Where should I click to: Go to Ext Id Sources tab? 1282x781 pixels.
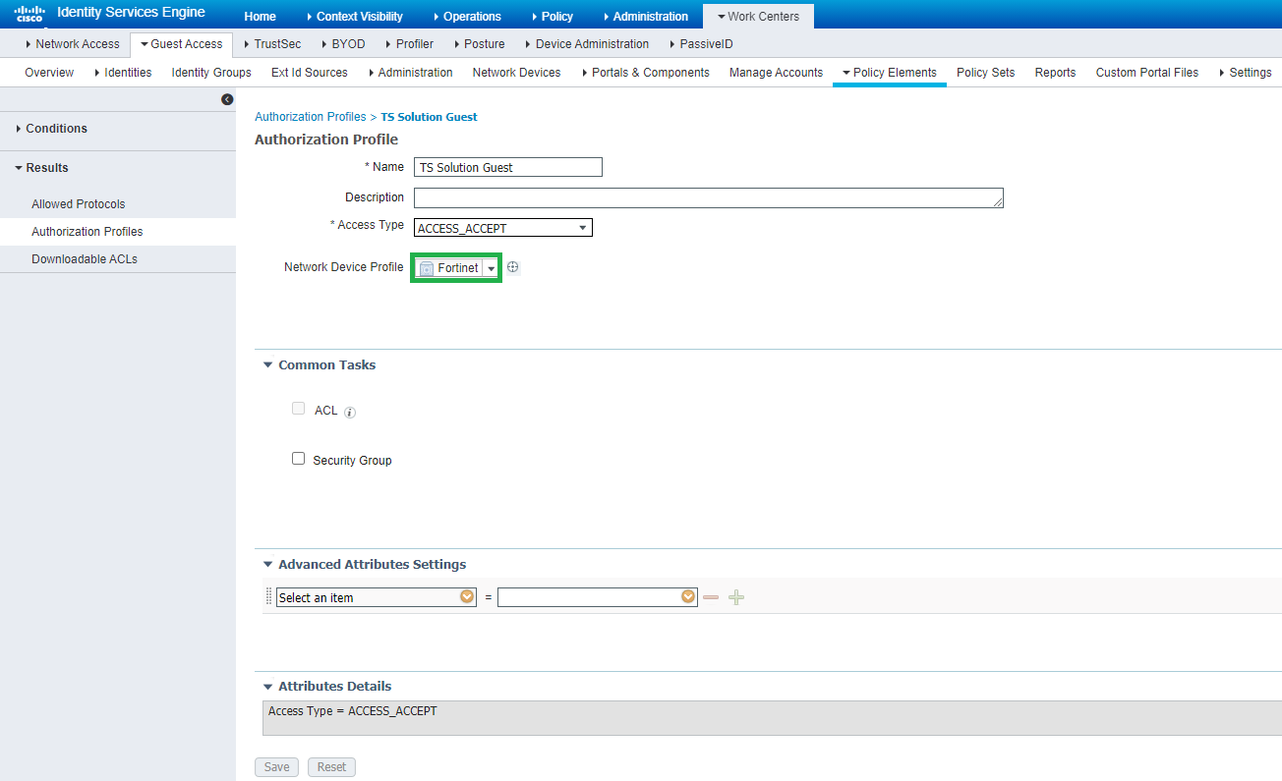tap(310, 73)
